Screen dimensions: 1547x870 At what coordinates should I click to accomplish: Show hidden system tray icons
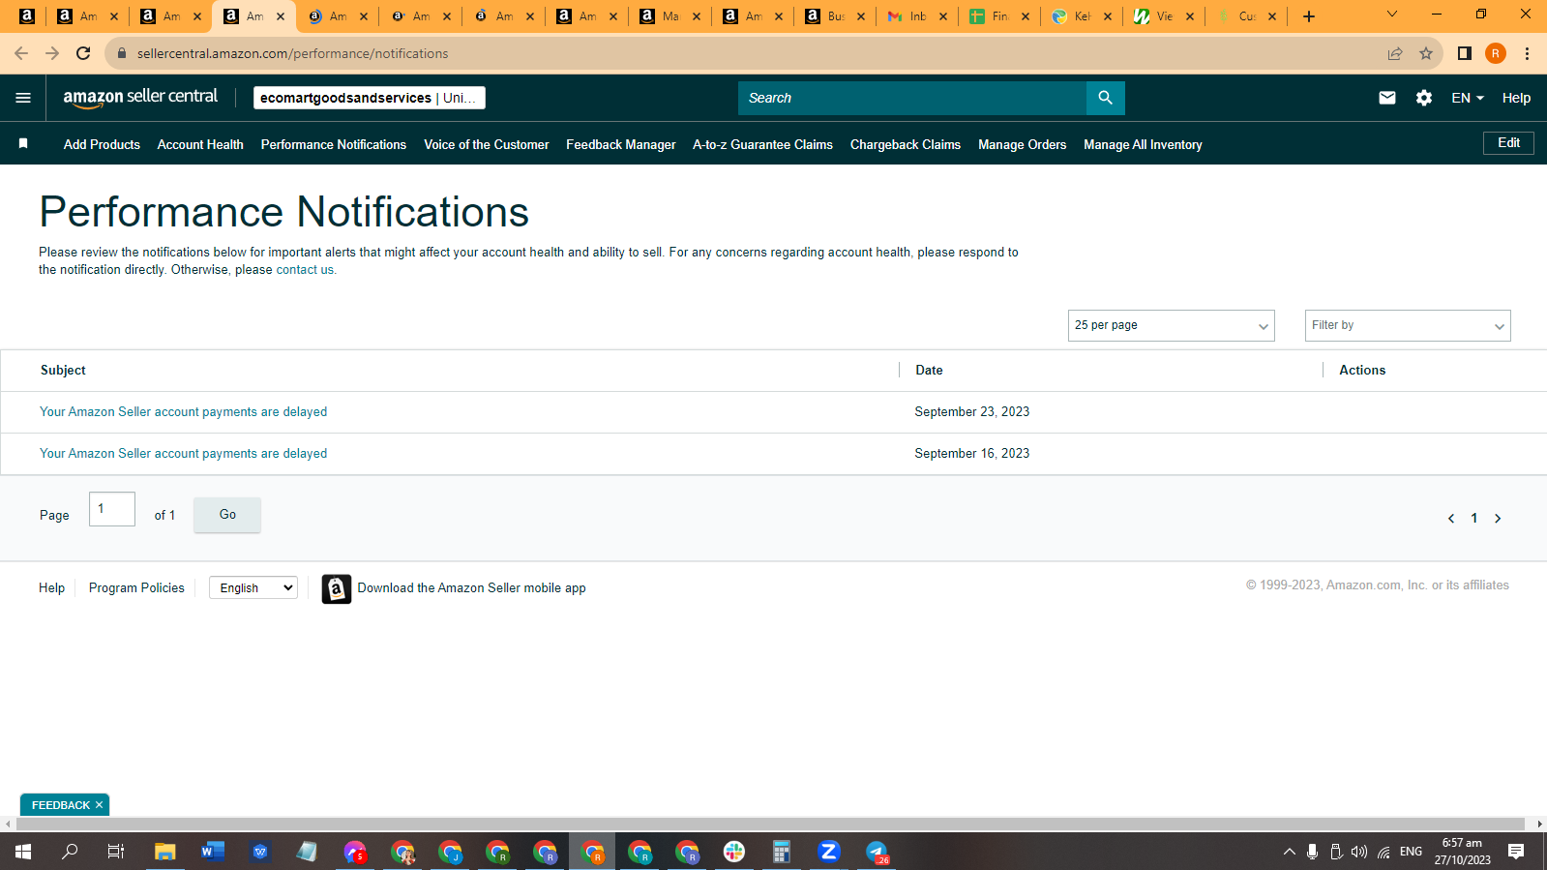[x=1289, y=852]
